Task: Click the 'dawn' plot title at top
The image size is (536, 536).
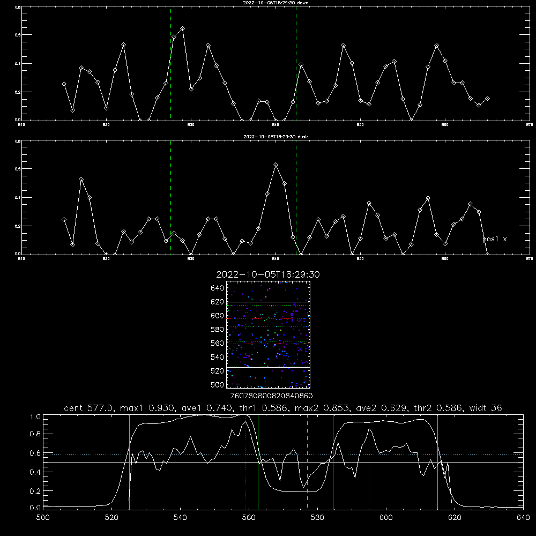Action: [x=276, y=3]
